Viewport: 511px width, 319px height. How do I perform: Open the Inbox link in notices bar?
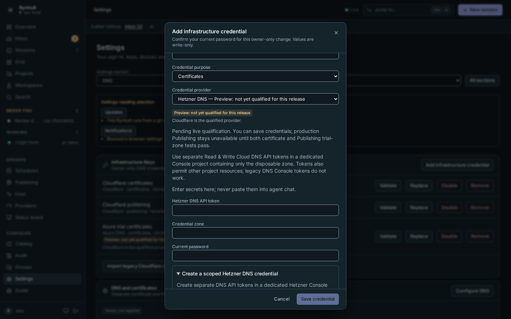point(133,27)
